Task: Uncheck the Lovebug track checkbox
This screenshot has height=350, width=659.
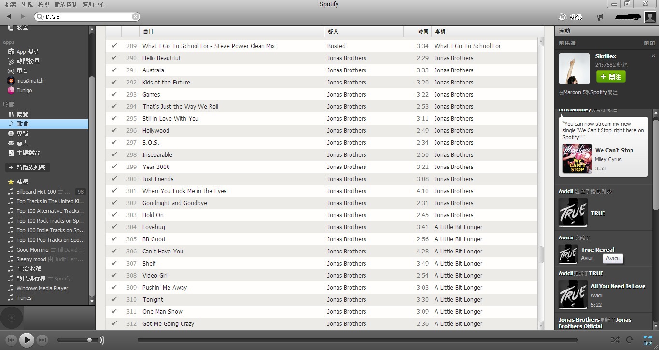Action: coord(114,227)
